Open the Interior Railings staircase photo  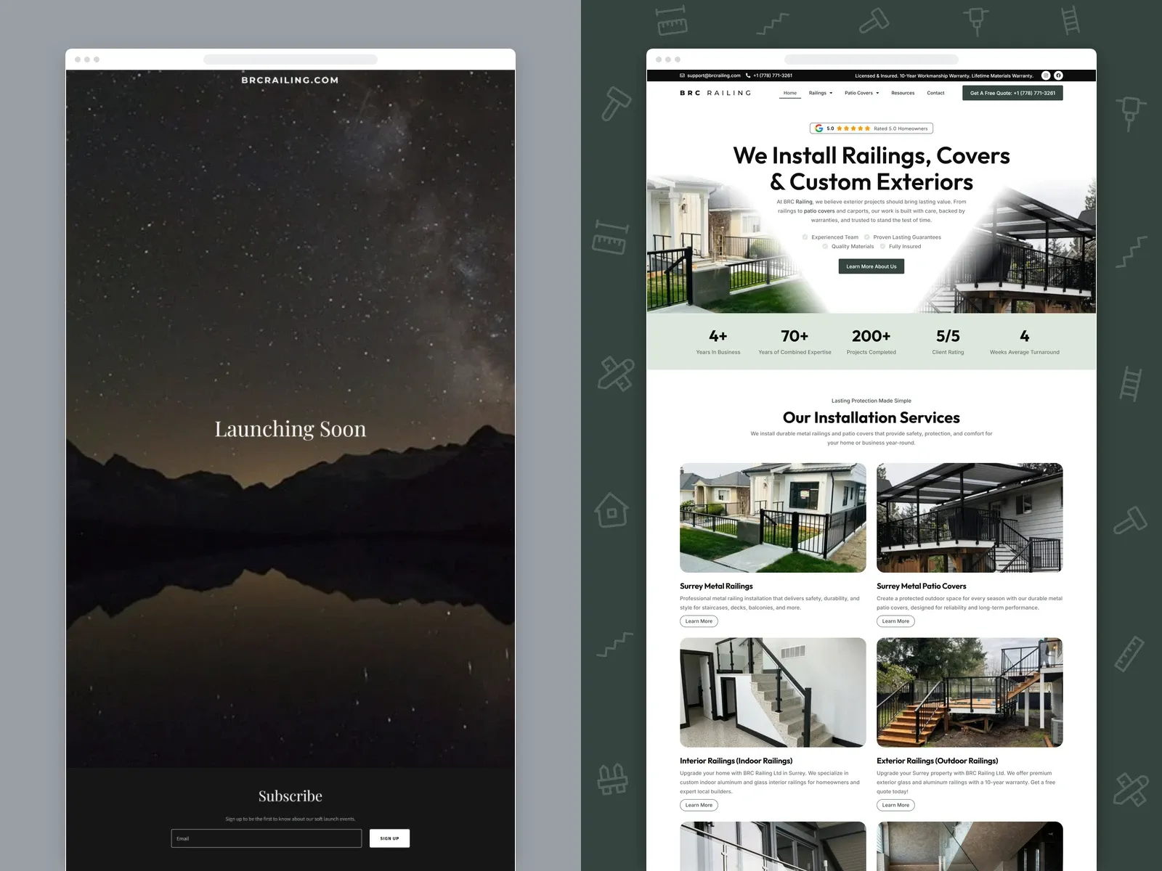(x=773, y=692)
